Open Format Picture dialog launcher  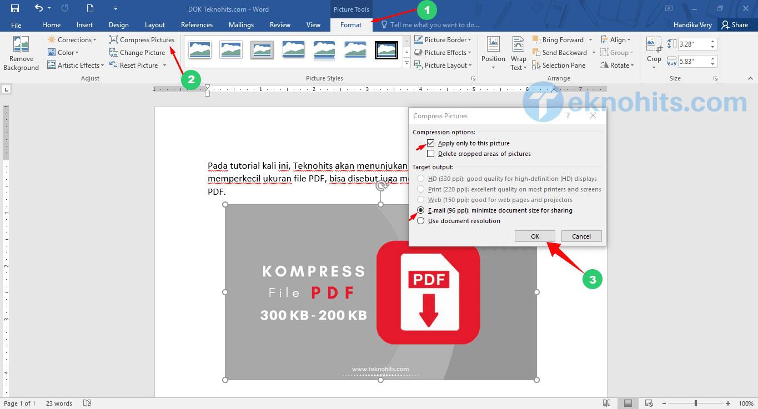[474, 79]
